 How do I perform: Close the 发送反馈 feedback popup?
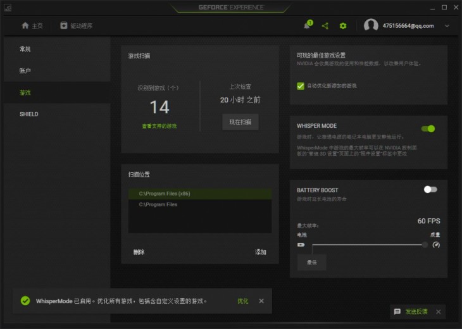tap(439, 312)
